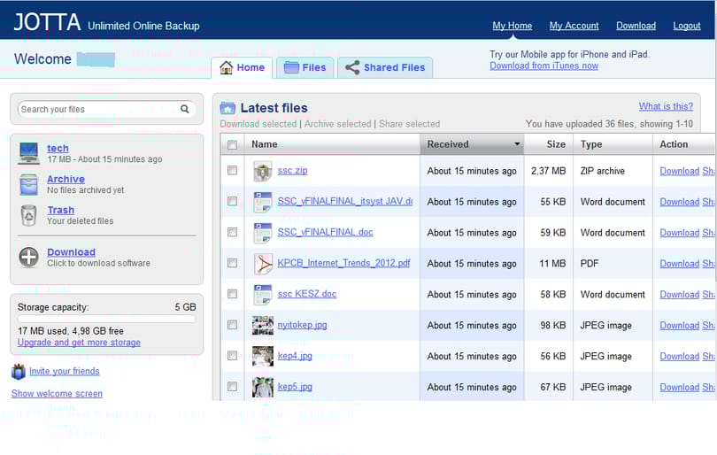Open the Shared Files tab
The width and height of the screenshot is (717, 455).
point(385,67)
